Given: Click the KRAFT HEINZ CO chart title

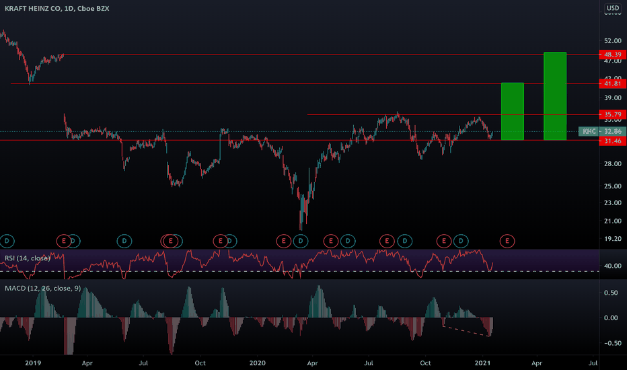Looking at the screenshot, I should click(57, 8).
